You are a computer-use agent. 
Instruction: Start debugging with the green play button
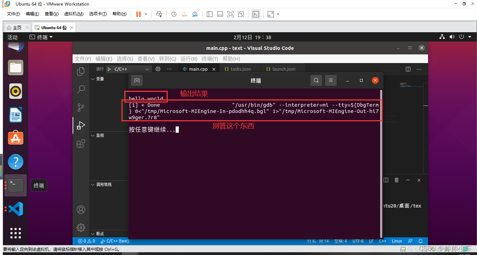(x=110, y=69)
